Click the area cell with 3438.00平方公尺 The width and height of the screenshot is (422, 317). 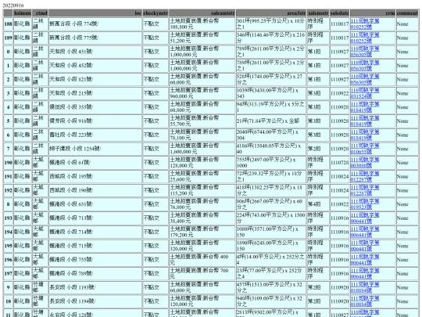click(271, 93)
